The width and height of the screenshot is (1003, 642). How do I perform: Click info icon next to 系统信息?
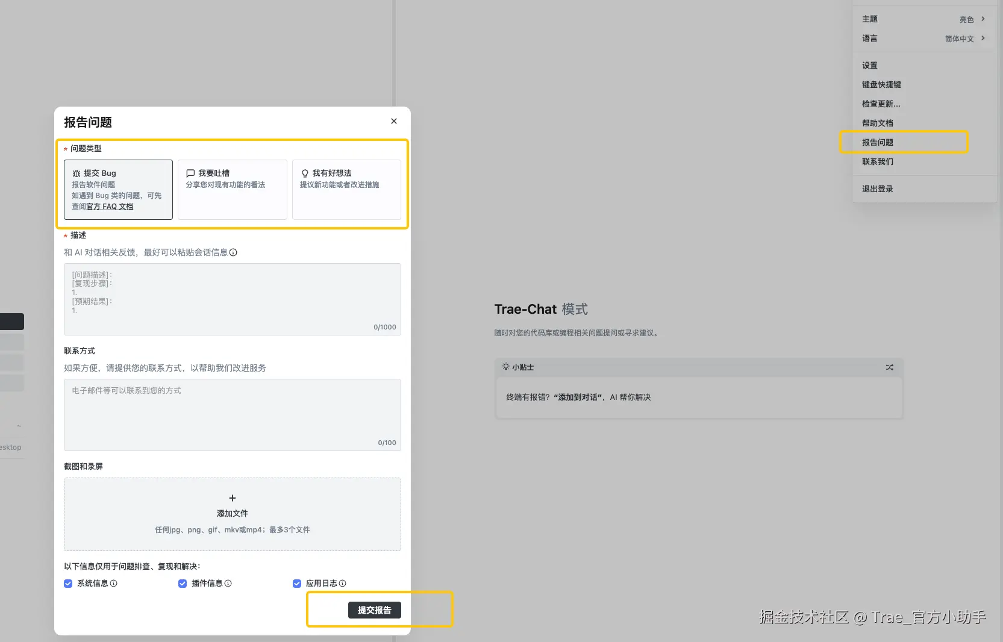(x=114, y=584)
